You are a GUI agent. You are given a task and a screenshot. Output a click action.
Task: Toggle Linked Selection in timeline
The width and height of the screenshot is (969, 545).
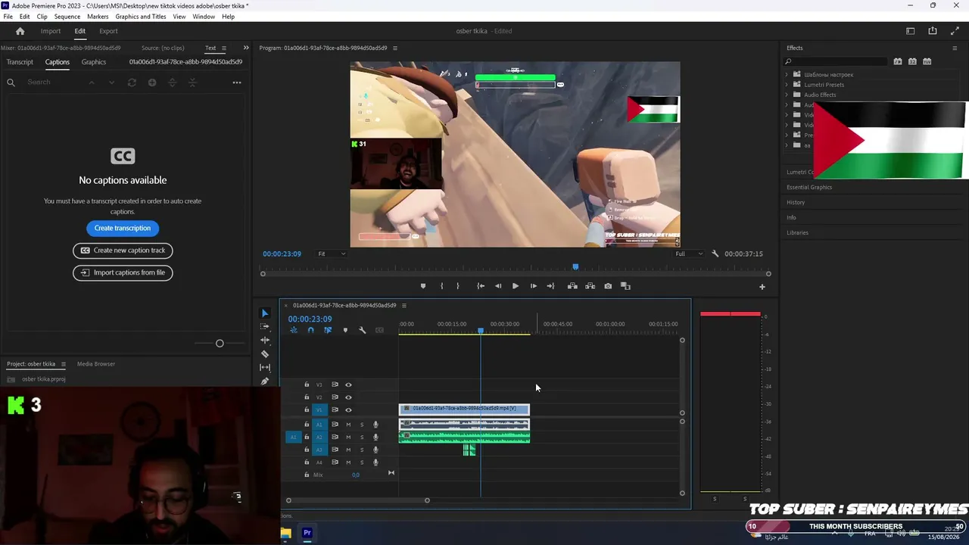328,330
